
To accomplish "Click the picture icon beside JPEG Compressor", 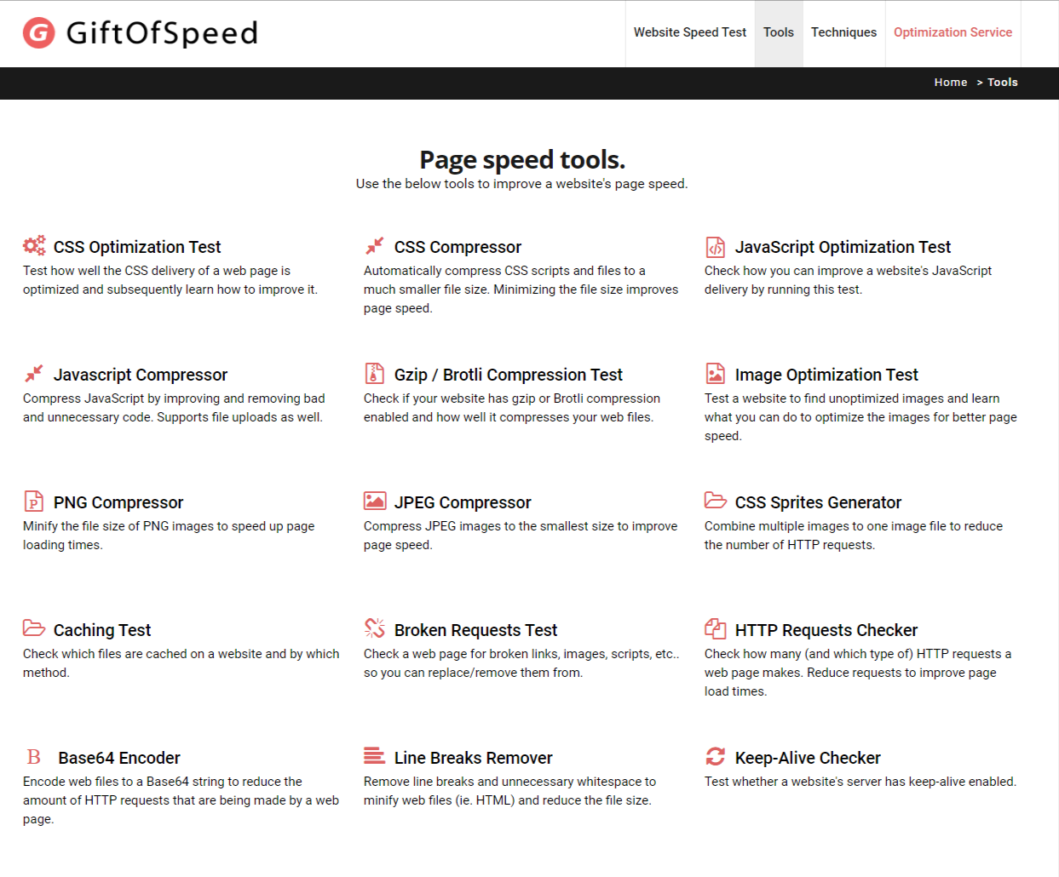I will pyautogui.click(x=375, y=501).
